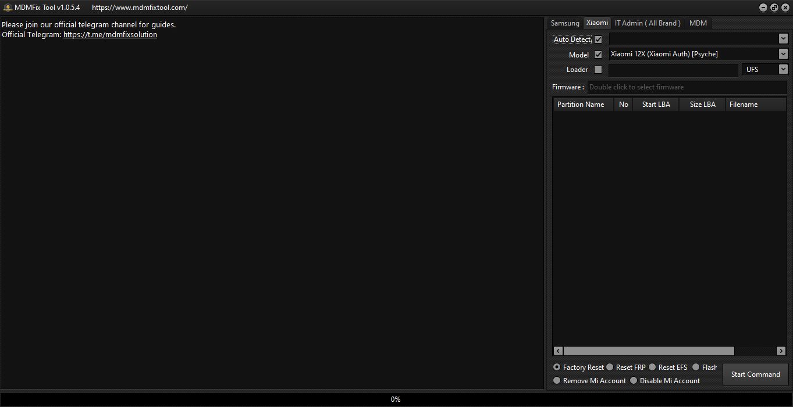The image size is (793, 407).
Task: Choose the Disable Mi Account option
Action: [634, 381]
